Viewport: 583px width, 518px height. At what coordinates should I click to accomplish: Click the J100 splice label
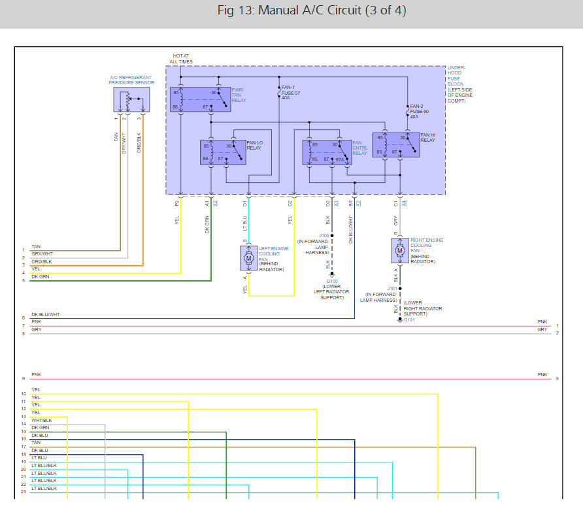click(324, 236)
